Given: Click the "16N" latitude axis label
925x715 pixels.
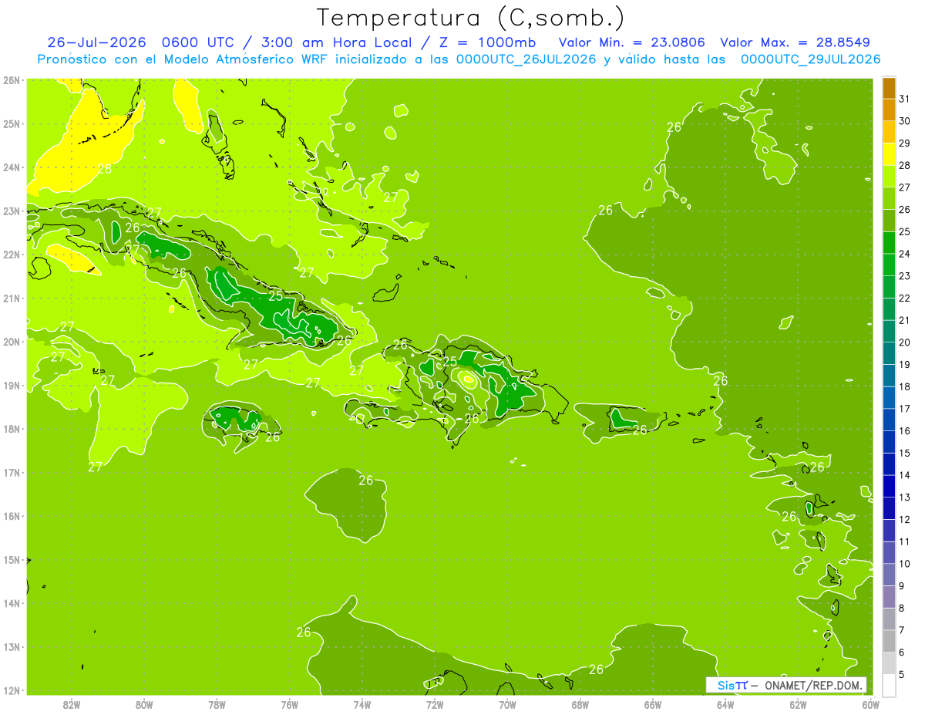Looking at the screenshot, I should (12, 516).
